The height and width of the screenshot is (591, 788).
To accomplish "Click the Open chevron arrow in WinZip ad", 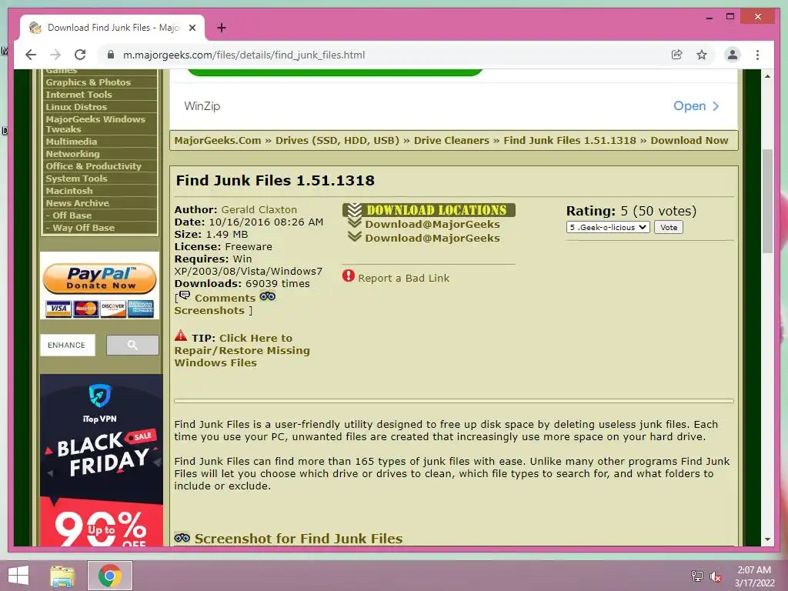I will (716, 106).
